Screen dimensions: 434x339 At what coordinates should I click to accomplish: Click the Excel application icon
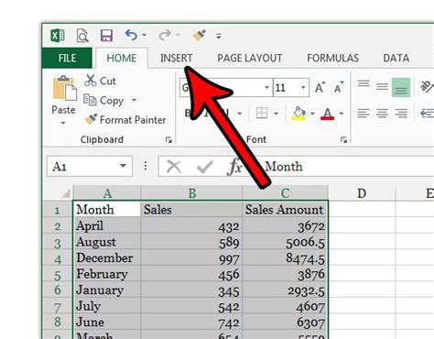pyautogui.click(x=58, y=36)
